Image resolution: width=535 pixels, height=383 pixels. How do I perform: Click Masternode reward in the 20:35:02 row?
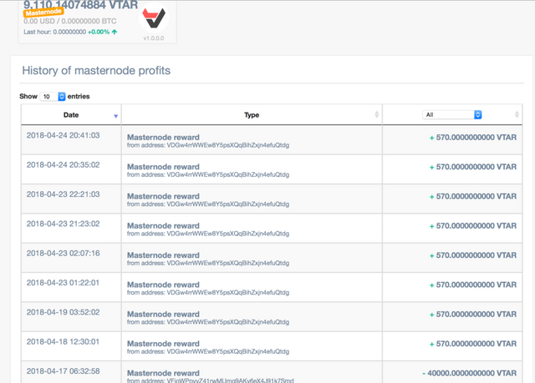(163, 167)
